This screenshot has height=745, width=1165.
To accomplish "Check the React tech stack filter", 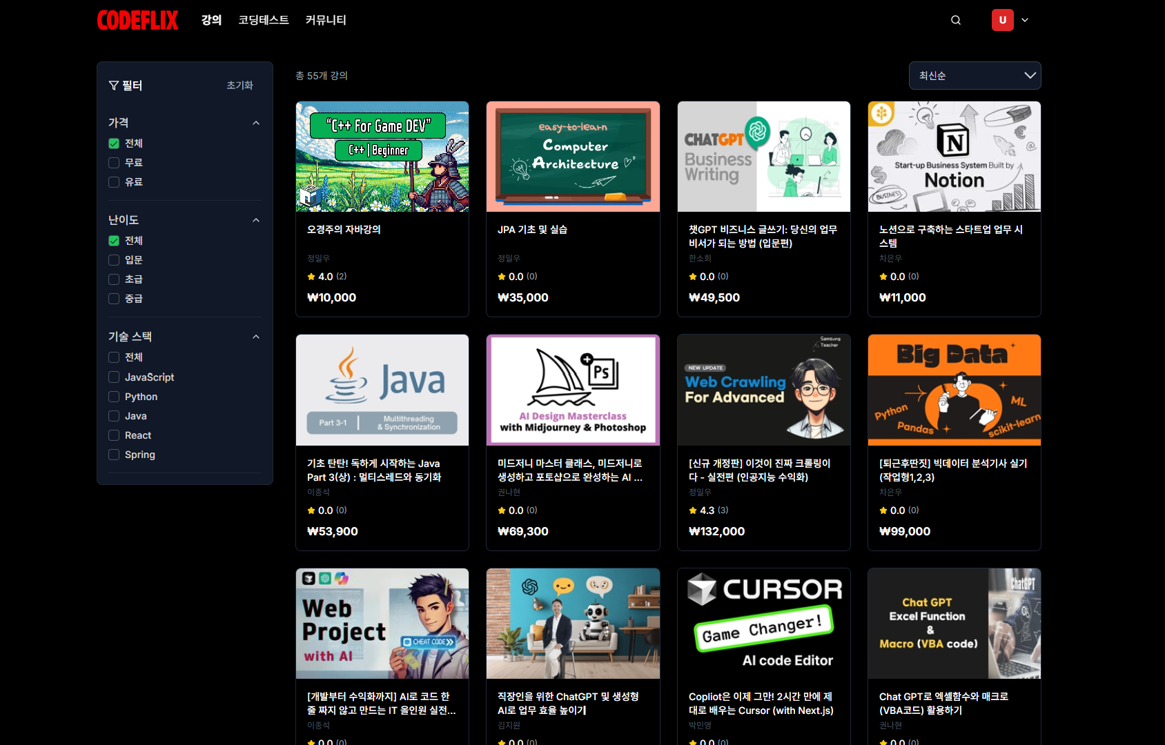I will 114,435.
